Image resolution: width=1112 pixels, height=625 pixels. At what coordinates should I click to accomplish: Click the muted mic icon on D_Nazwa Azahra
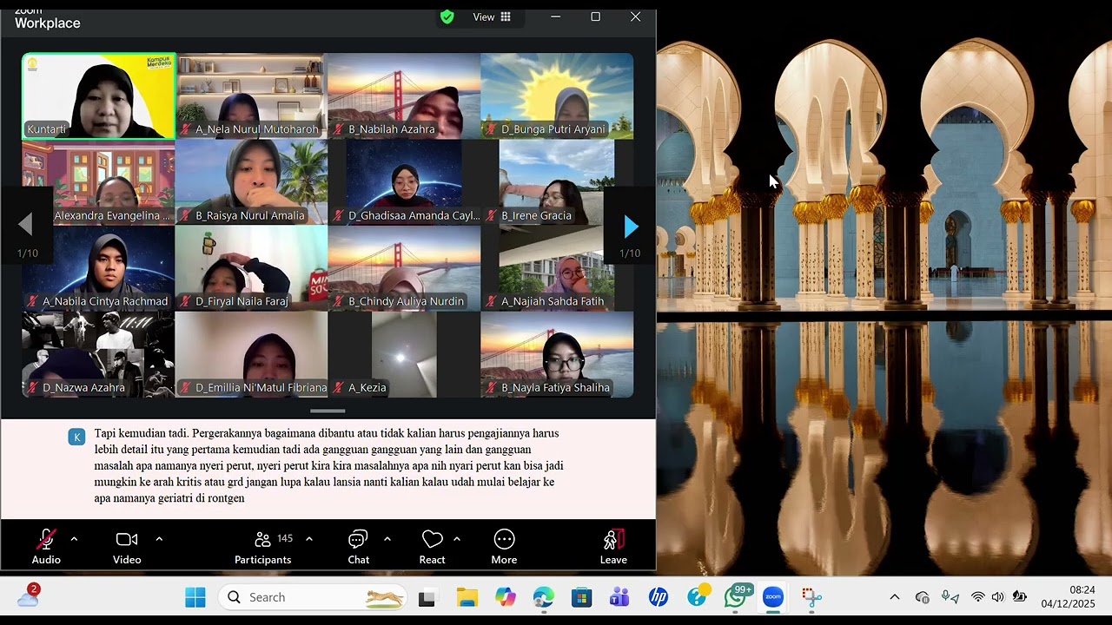pyautogui.click(x=32, y=387)
